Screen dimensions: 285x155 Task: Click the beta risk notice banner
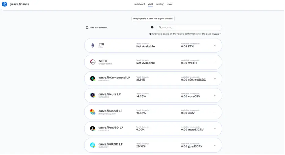point(153,19)
